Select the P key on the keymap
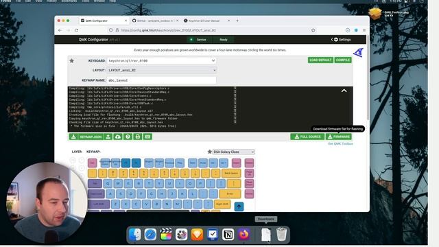Screen dimensions: 439x247 tap(200, 184)
